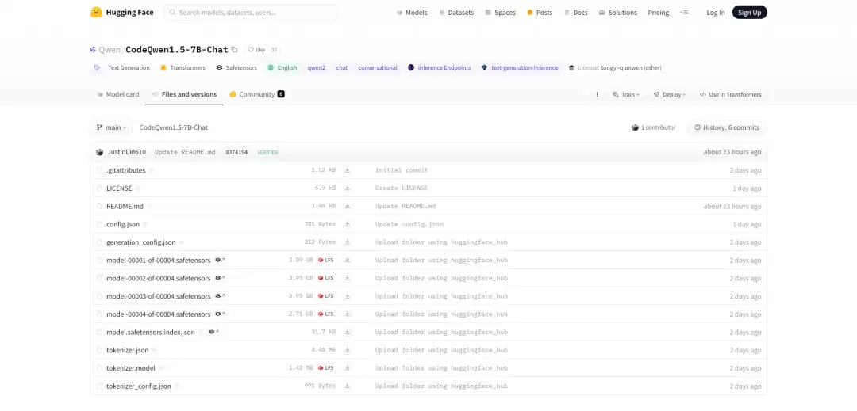Open safetensors viewer for model-00002-of-00004
857x411 pixels.
point(220,279)
